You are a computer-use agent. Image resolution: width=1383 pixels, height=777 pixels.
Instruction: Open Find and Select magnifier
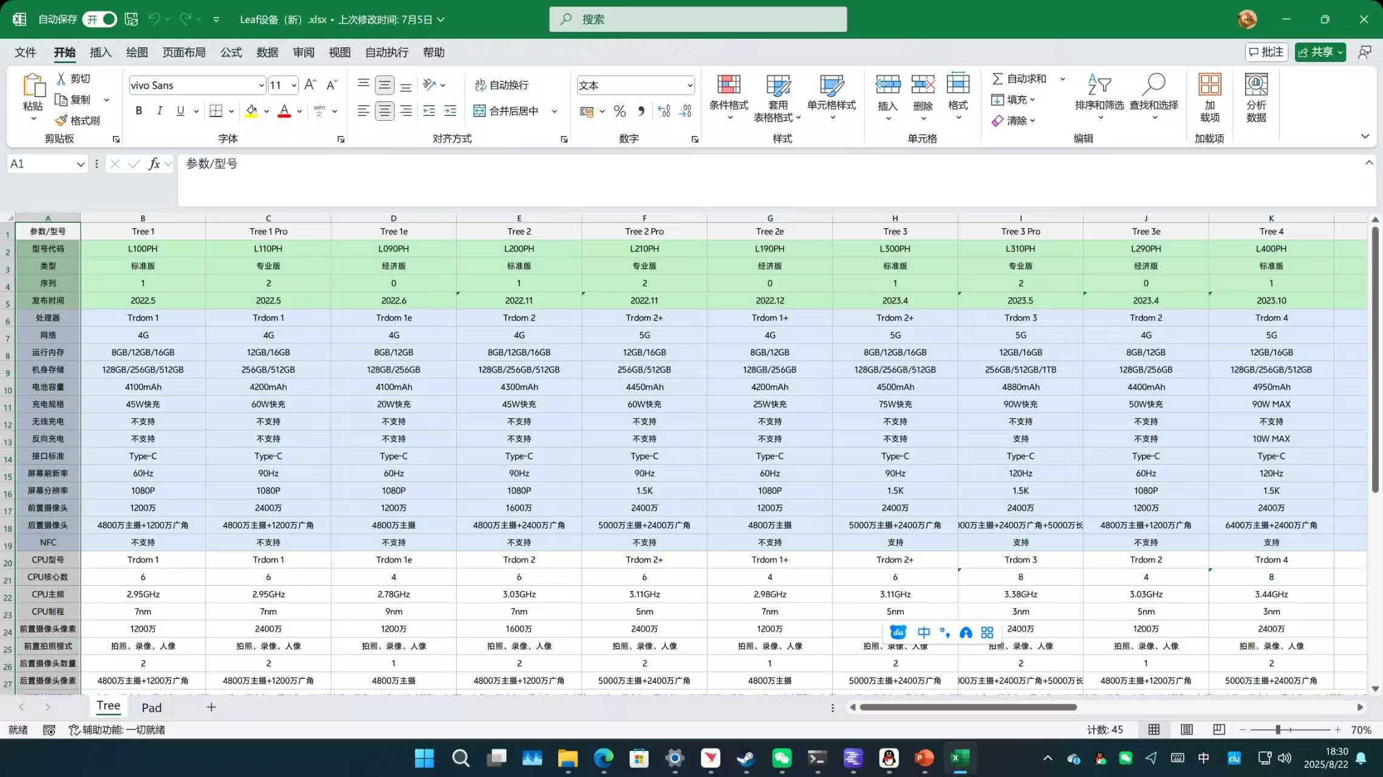[1153, 84]
